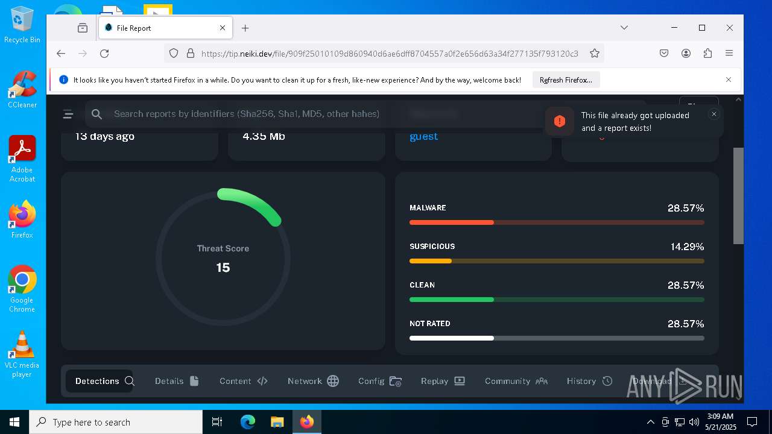Click the Type here to search taskbar box
The image size is (772, 434).
[116, 422]
